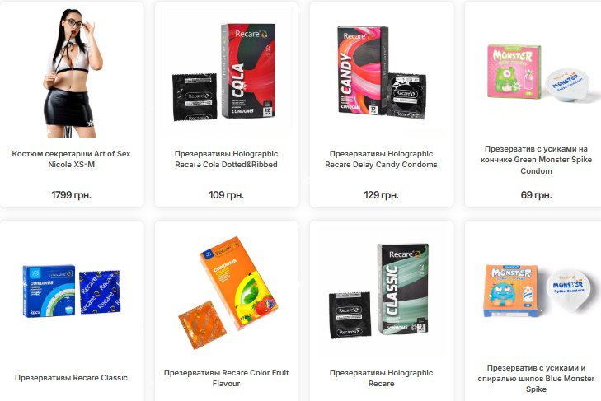
Task: Click the Recare Cola condoms box image
Action: pyautogui.click(x=224, y=72)
